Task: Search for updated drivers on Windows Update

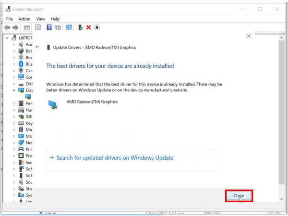Action: [x=114, y=158]
